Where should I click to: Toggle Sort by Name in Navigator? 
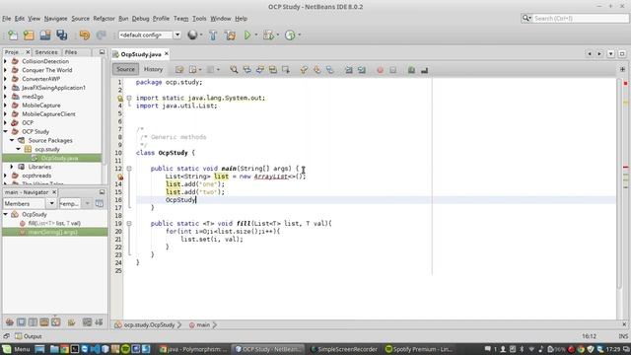click(87, 322)
